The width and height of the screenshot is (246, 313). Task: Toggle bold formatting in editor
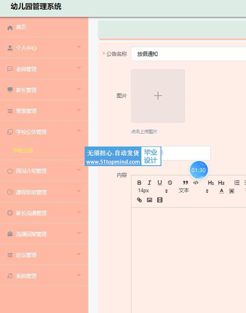point(139,183)
